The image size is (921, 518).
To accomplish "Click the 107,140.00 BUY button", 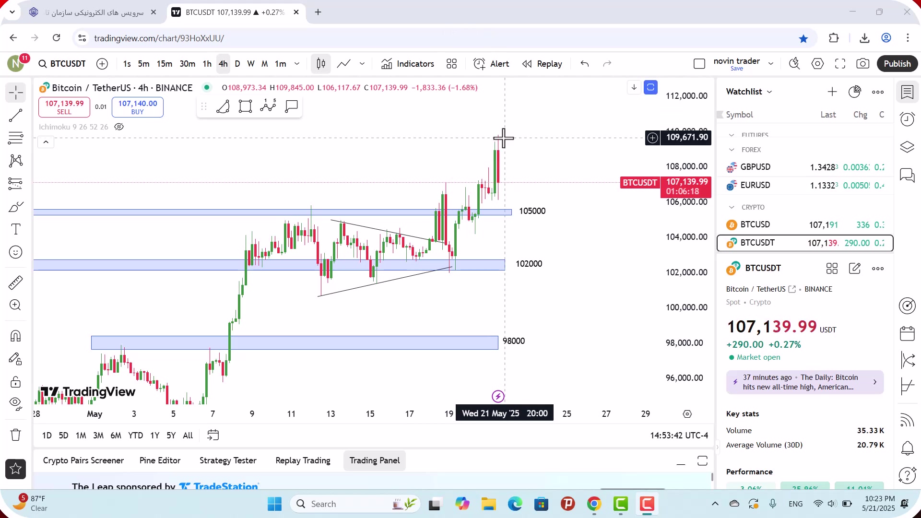I will click(138, 107).
